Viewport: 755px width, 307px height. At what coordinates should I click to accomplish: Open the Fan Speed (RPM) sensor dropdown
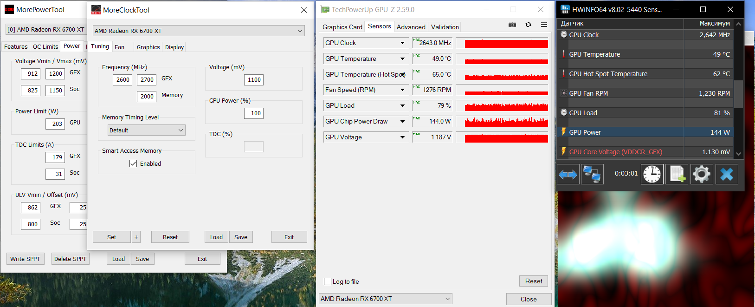tap(402, 90)
